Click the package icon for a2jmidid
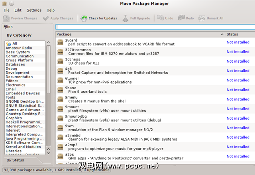 (x=60, y=138)
